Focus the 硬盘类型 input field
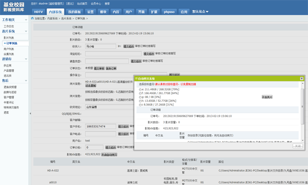Viewport: 308px width, 185px height. point(107,61)
